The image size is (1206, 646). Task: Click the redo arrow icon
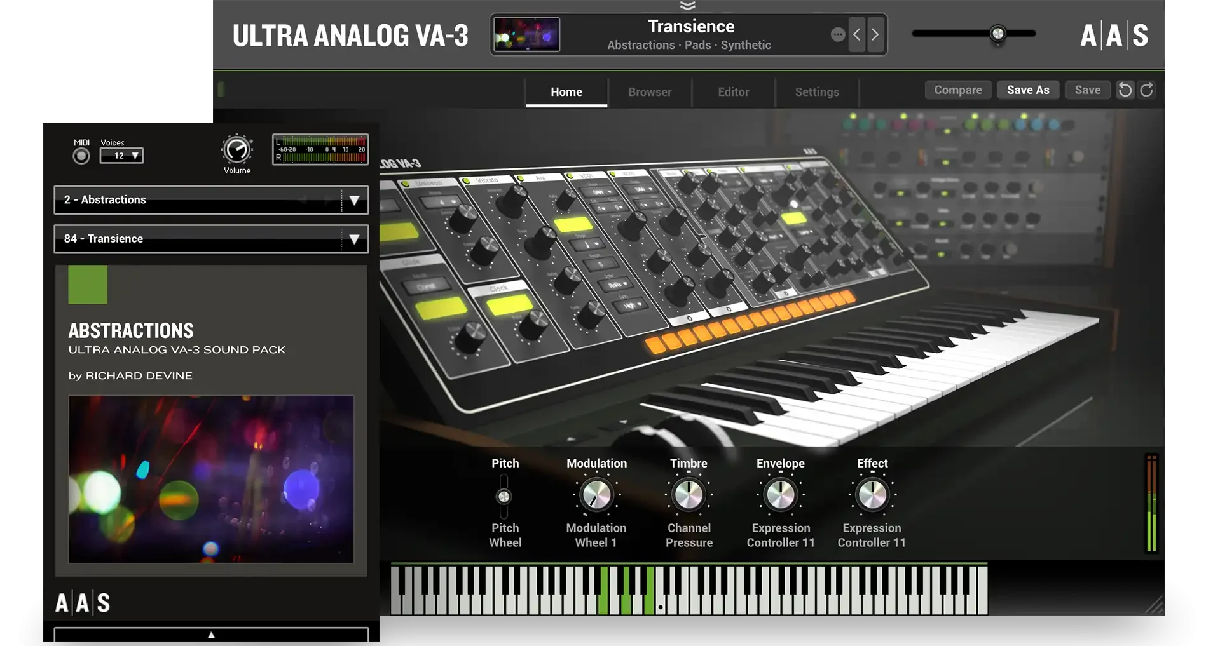pos(1146,90)
